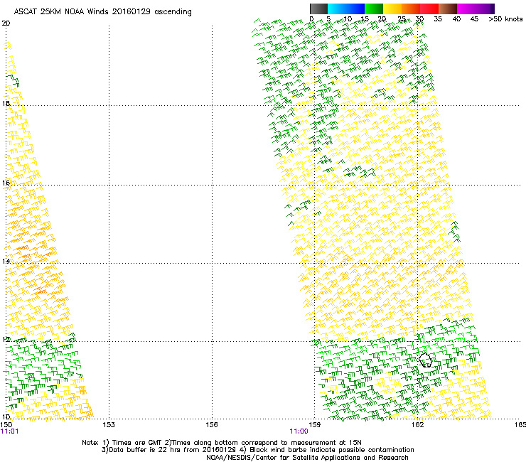The height and width of the screenshot is (462, 526).
Task: Click the black island outline near 162E
Action: click(425, 360)
